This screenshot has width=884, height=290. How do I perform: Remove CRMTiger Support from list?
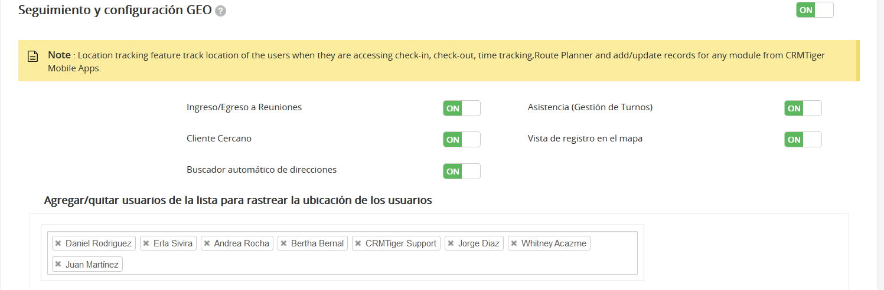(358, 243)
